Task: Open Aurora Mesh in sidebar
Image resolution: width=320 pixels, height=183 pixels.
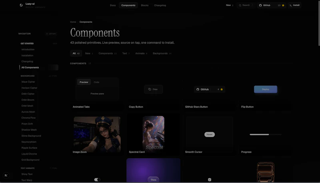Action: point(28,112)
